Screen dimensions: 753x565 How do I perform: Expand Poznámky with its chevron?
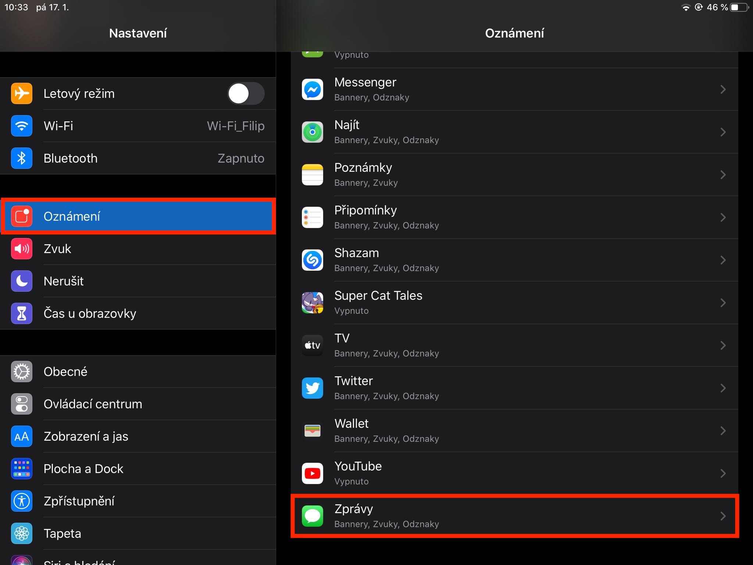(x=723, y=175)
